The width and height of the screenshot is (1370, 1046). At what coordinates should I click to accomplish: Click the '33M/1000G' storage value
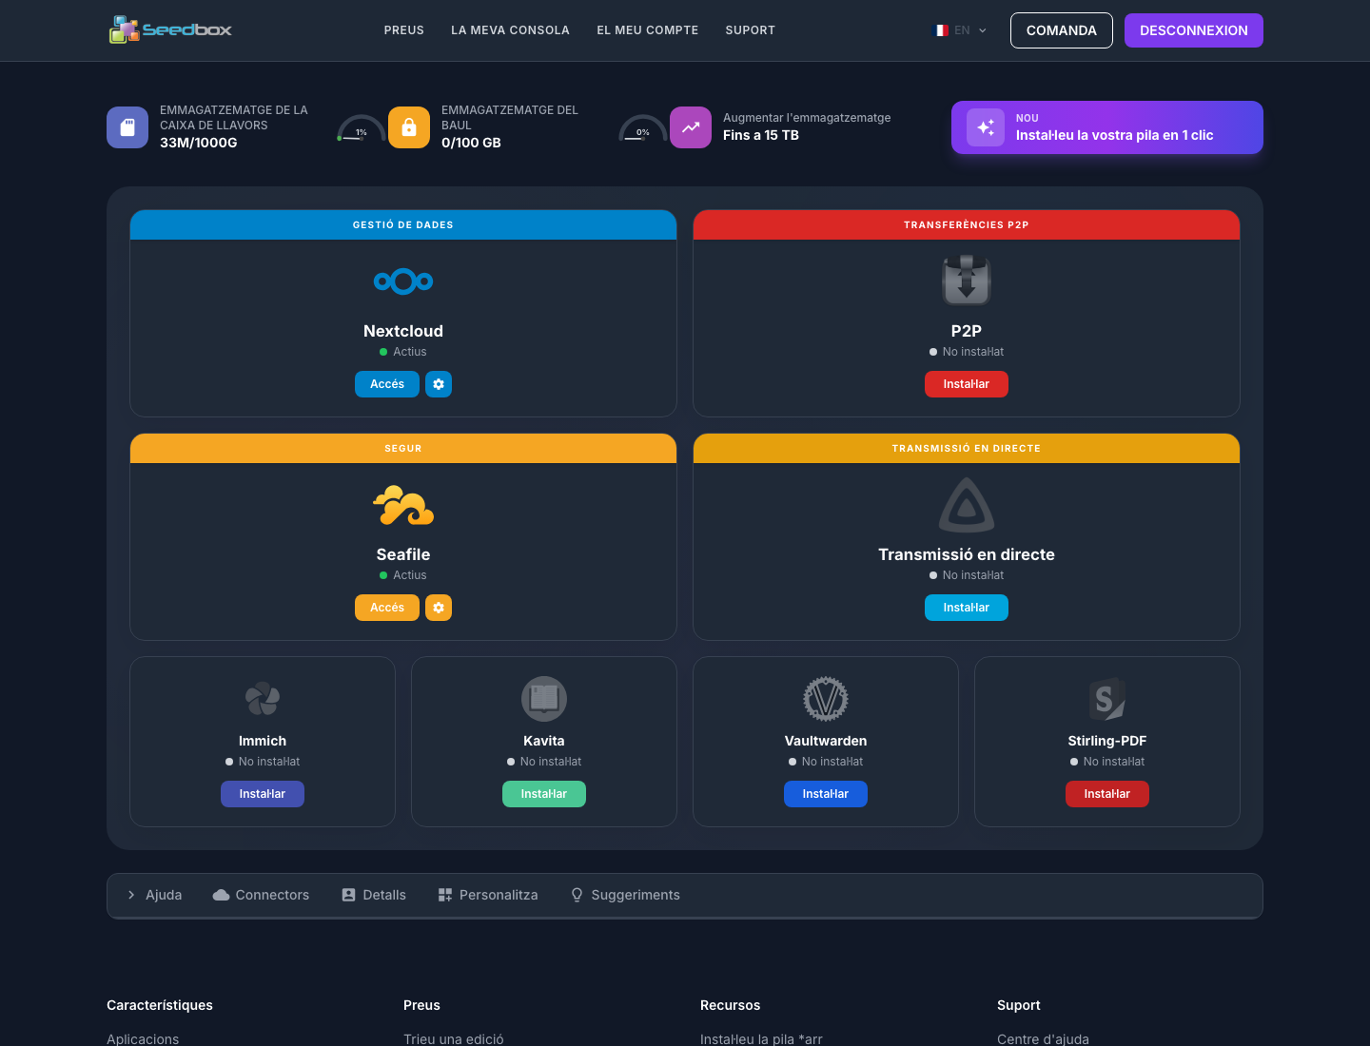199,143
